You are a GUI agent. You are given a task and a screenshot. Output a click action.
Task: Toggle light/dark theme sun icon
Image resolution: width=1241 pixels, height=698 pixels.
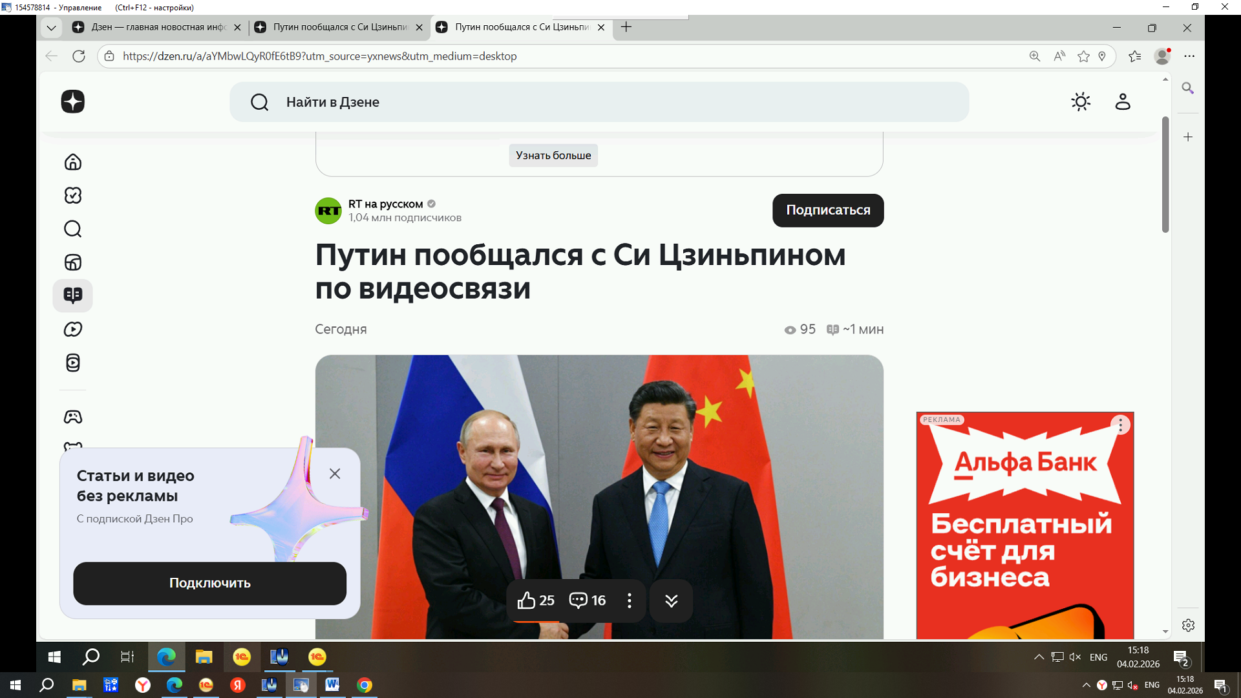pyautogui.click(x=1081, y=101)
